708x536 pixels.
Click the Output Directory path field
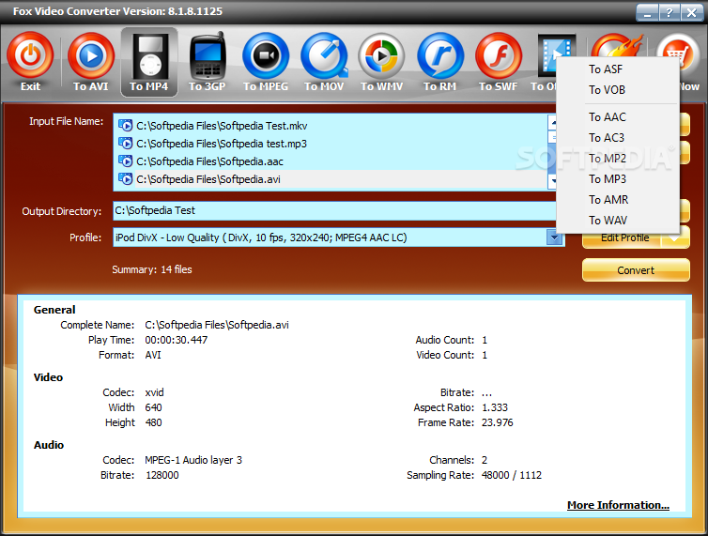[x=334, y=211]
